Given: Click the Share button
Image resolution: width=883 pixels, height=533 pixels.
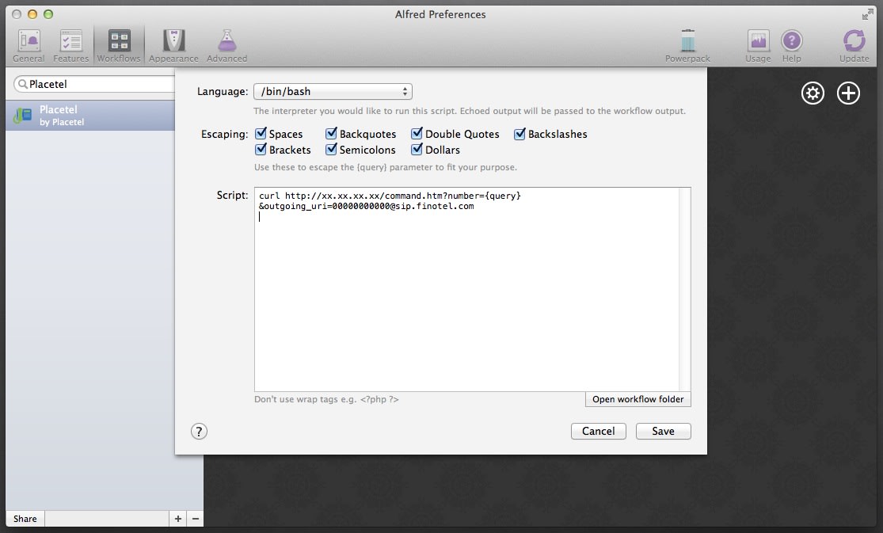Looking at the screenshot, I should coord(25,519).
